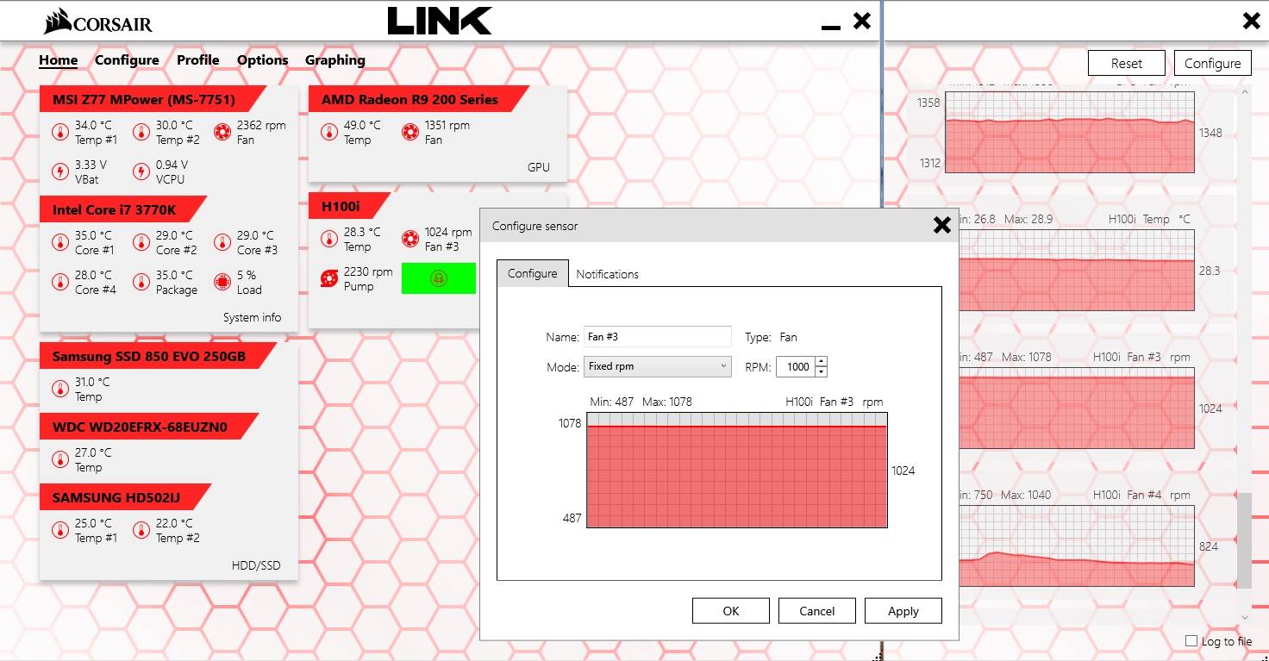Screen dimensions: 1269x661
Task: Click Reset in the graphing panel
Action: (1127, 63)
